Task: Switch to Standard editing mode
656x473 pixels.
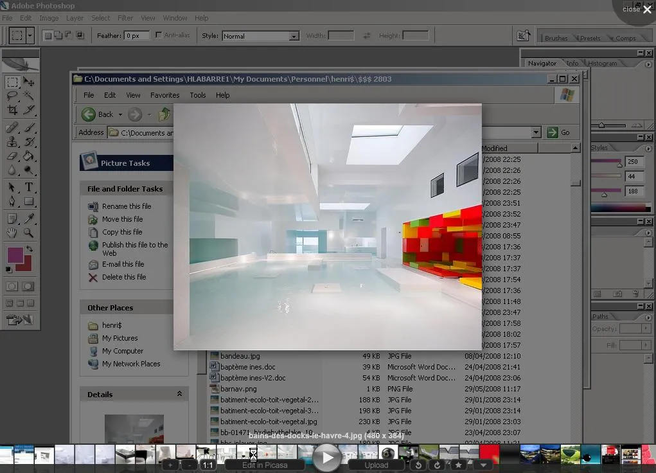Action: [x=12, y=287]
